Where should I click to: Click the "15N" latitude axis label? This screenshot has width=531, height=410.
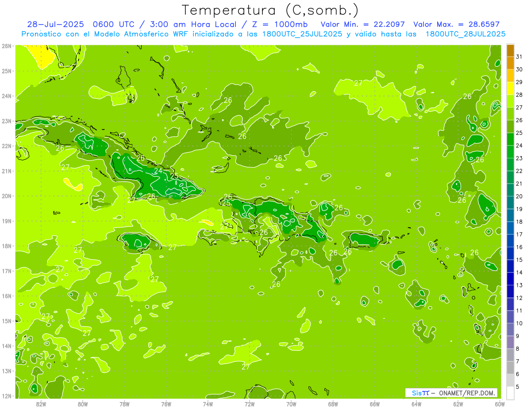[6, 321]
